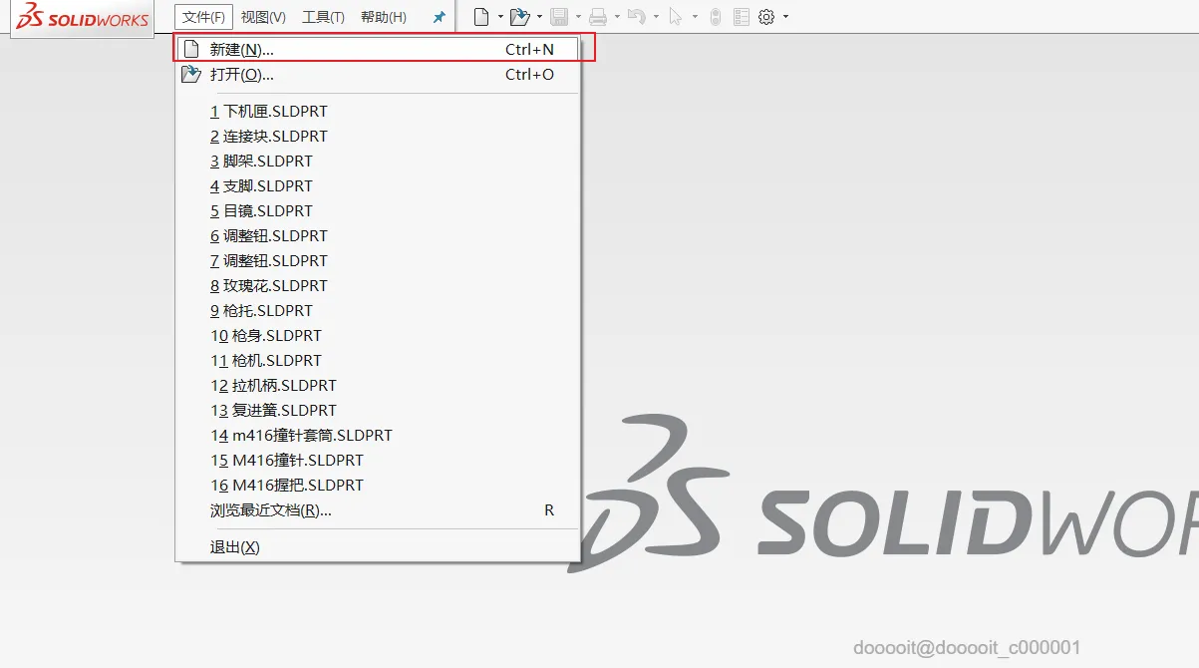Click the SolidWorks logo
Image resolution: width=1199 pixels, height=668 pixels.
(83, 17)
